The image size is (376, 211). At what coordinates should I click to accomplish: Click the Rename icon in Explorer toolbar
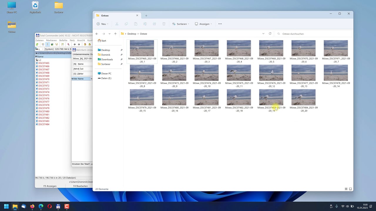click(145, 24)
